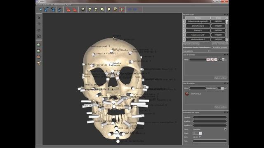This screenshot has width=264, height=148.
Task: Click the measures list value spinner
Action: (x=223, y=60)
